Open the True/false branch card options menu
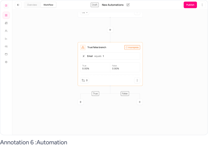The image size is (208, 146). 137,80
